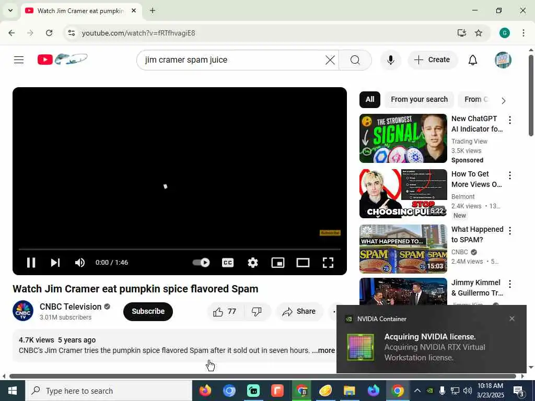Open Windows action center notifications
The image size is (535, 401).
click(x=519, y=391)
